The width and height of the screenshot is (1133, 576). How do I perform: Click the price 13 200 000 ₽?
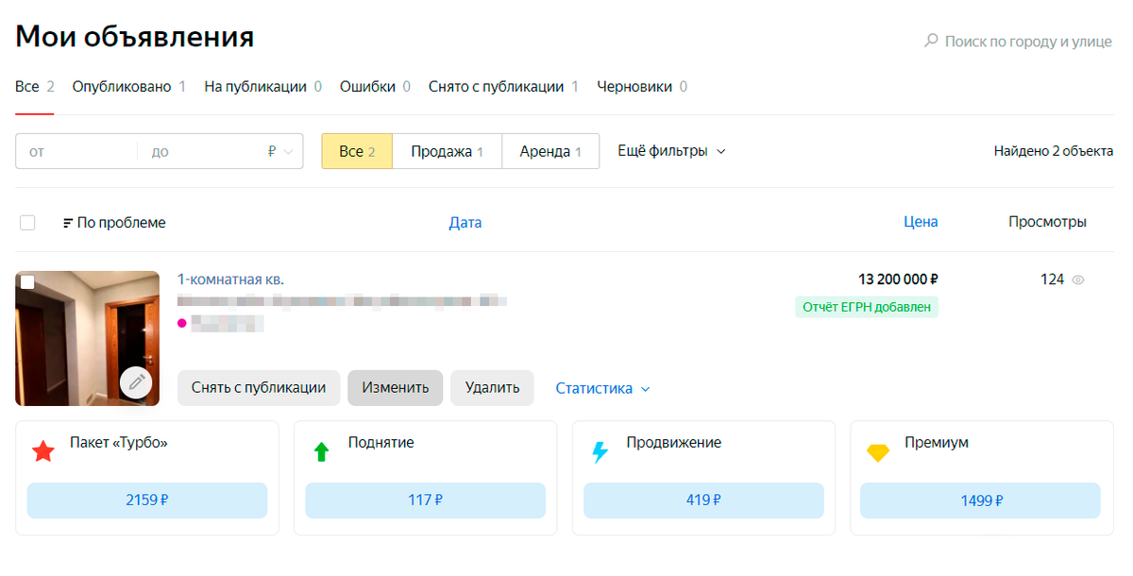[x=898, y=280]
